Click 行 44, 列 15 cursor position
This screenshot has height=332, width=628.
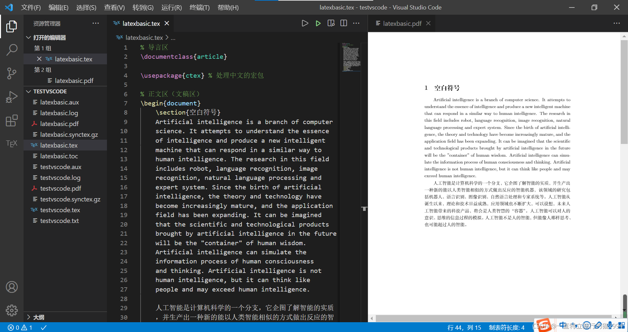(x=464, y=327)
